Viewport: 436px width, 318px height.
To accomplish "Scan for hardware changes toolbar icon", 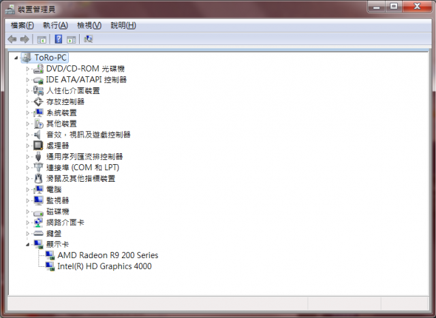I will [88, 39].
